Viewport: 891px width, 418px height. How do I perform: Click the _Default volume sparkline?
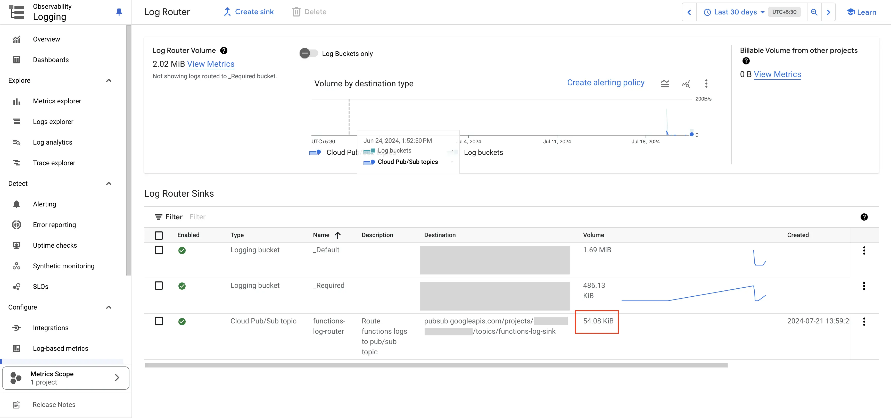760,258
